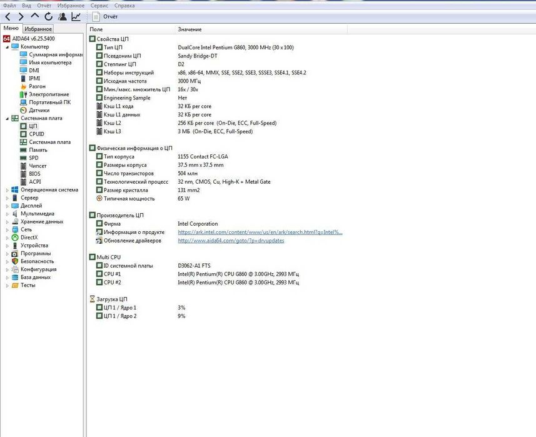Click the Up level arrow in toolbar

pyautogui.click(x=35, y=16)
